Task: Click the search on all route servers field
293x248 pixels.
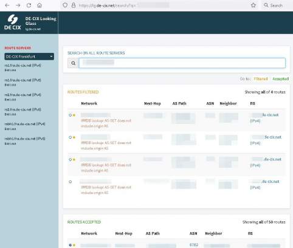Action: (182, 63)
